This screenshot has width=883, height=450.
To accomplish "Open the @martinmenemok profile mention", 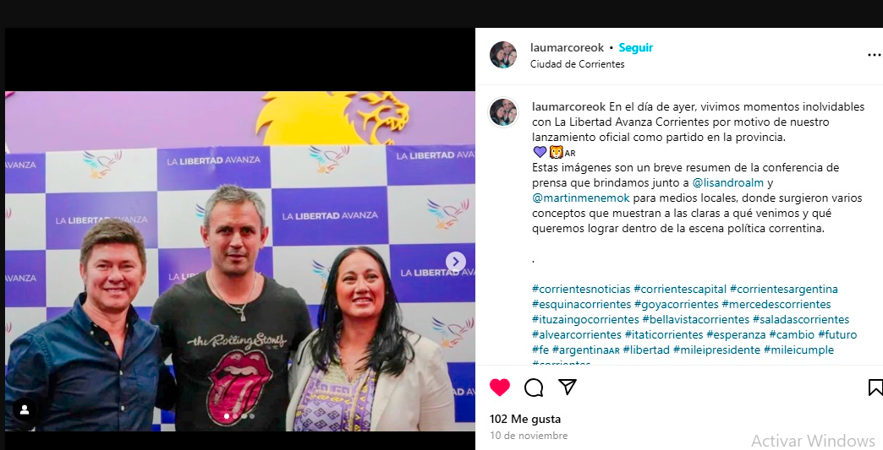I will pos(580,198).
